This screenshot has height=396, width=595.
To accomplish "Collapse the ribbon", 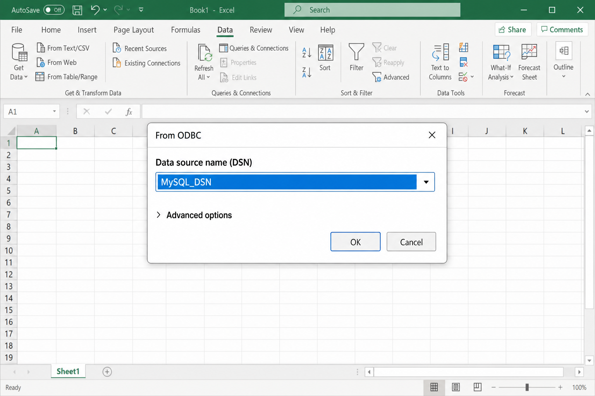I will click(x=588, y=94).
